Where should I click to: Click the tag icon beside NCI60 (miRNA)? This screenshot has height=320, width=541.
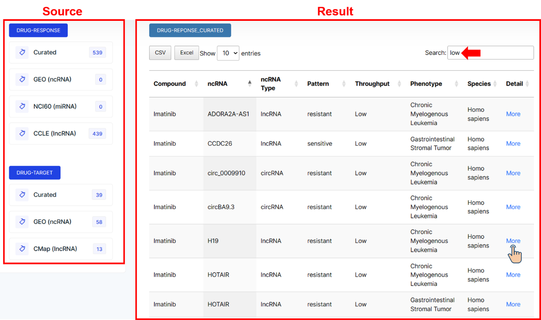click(22, 106)
